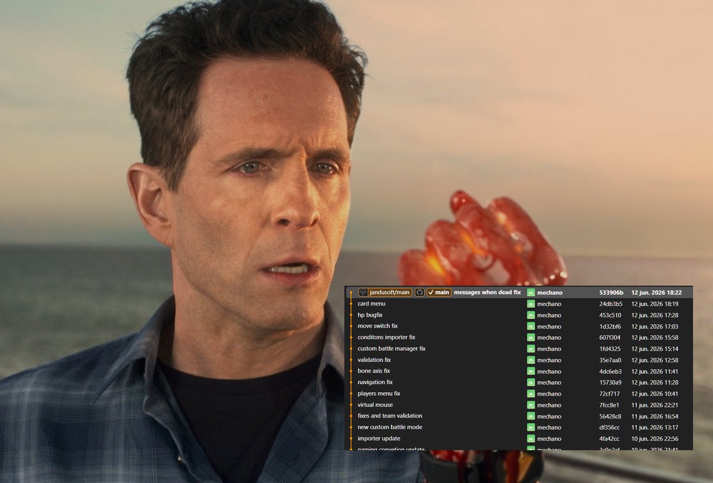Image resolution: width=713 pixels, height=483 pixels.
Task: Click commit hash 56428c8
Action: (x=610, y=417)
